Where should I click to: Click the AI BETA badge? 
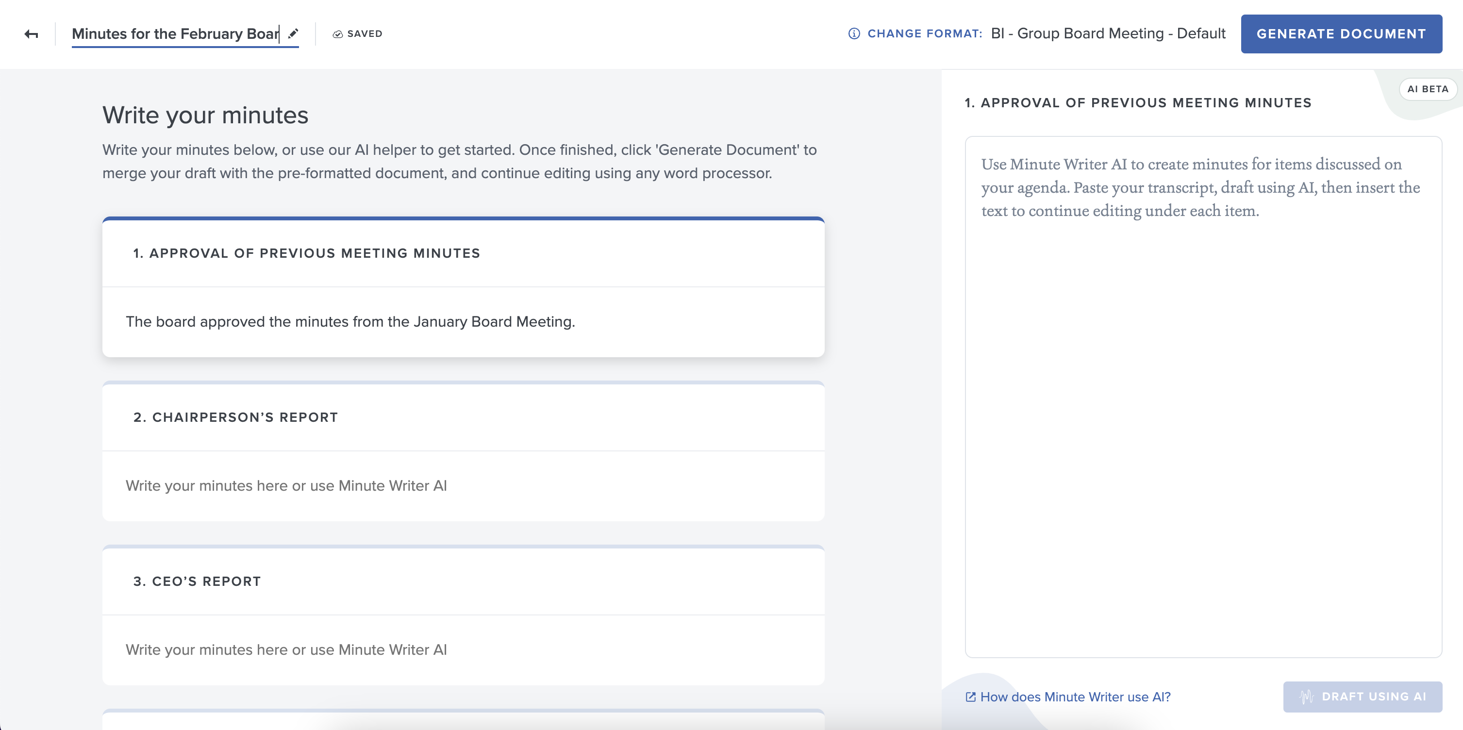pos(1427,89)
